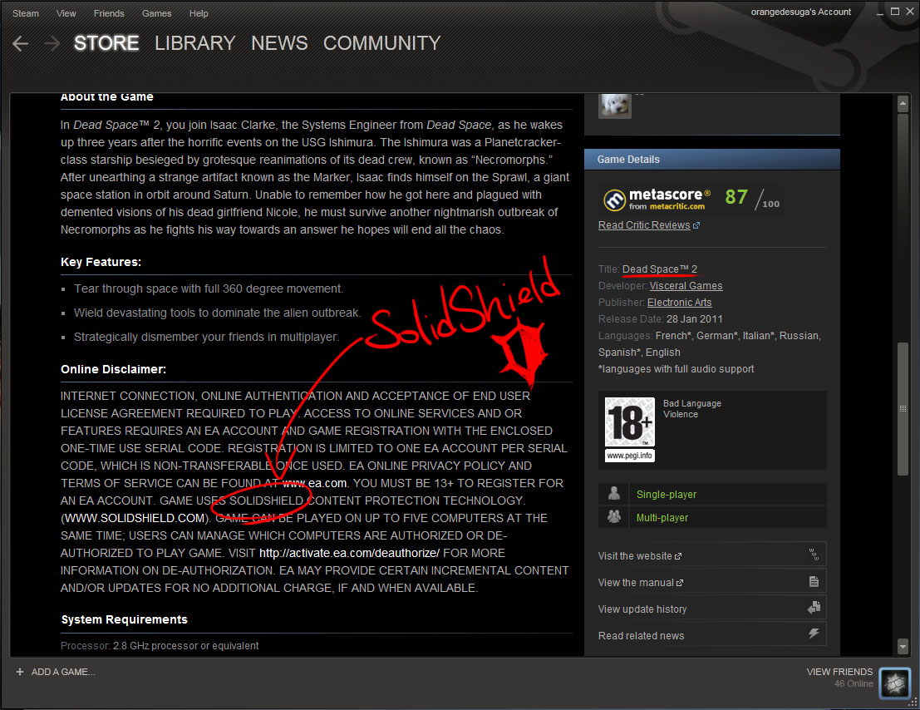Open the friends avatar icon at bottom right
920x710 pixels.
click(893, 681)
